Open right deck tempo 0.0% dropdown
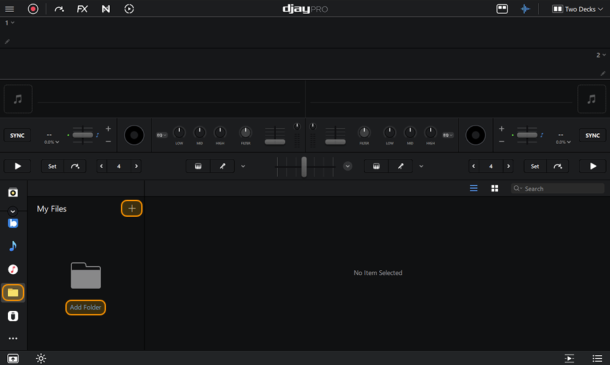This screenshot has height=365, width=610. [x=563, y=142]
